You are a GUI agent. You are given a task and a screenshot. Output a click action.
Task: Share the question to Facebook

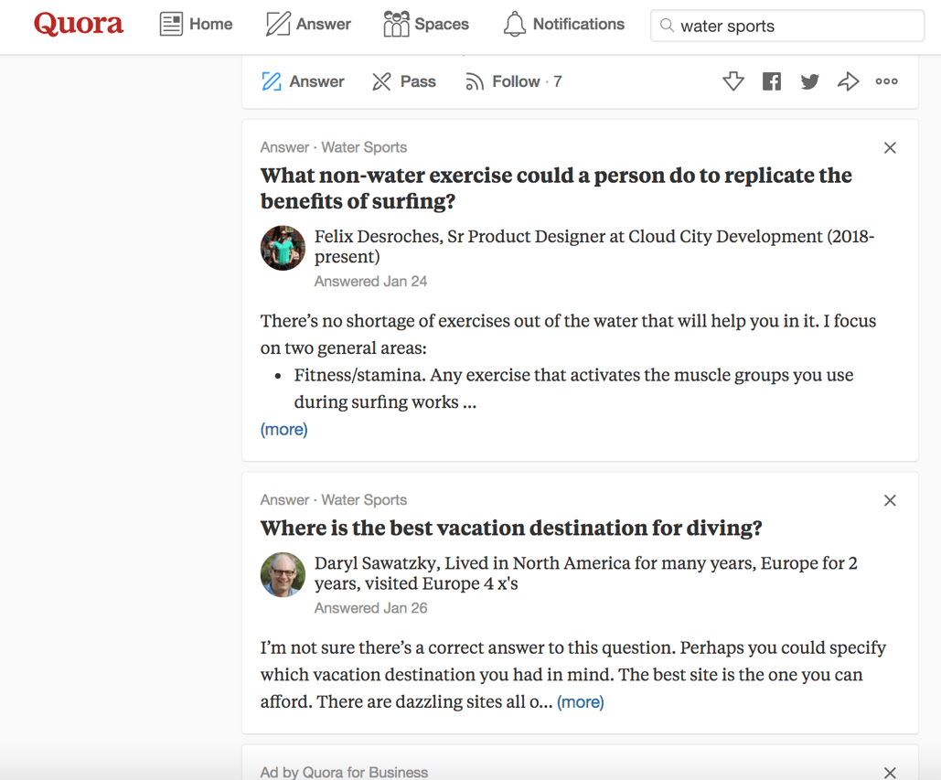click(772, 81)
